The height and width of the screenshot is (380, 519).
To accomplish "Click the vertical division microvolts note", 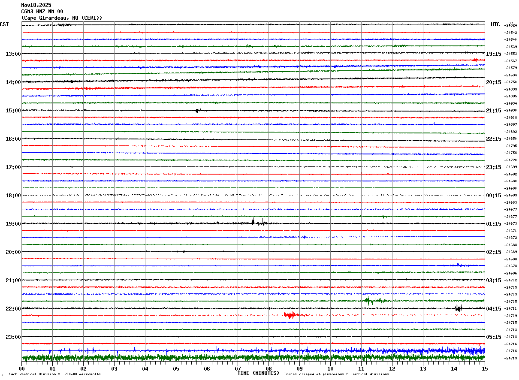I will point(54,374).
